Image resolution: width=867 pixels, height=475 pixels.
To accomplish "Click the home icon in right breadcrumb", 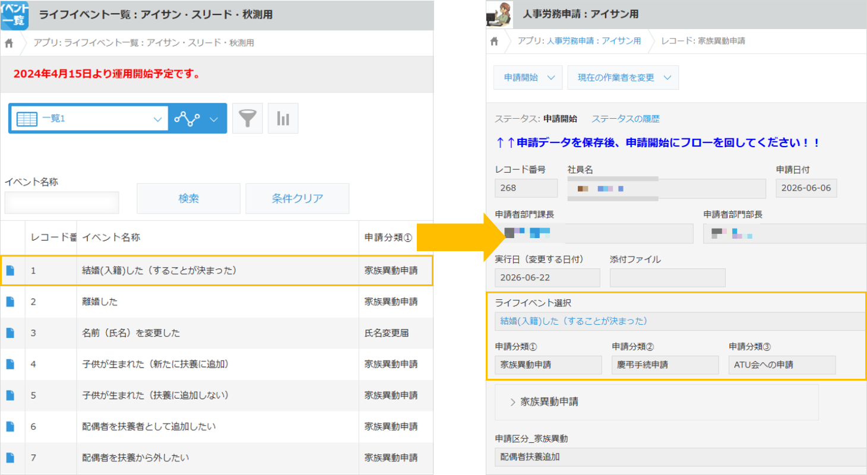I will click(494, 41).
